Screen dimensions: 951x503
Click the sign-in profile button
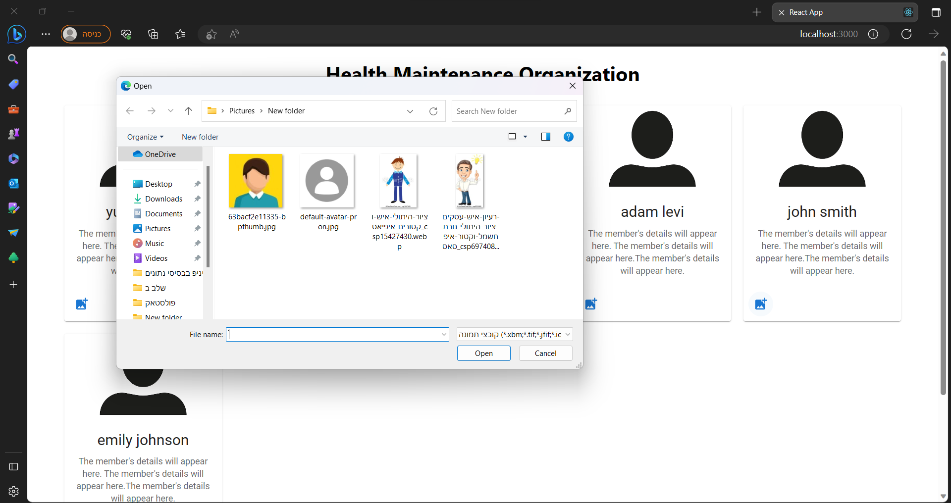click(86, 34)
